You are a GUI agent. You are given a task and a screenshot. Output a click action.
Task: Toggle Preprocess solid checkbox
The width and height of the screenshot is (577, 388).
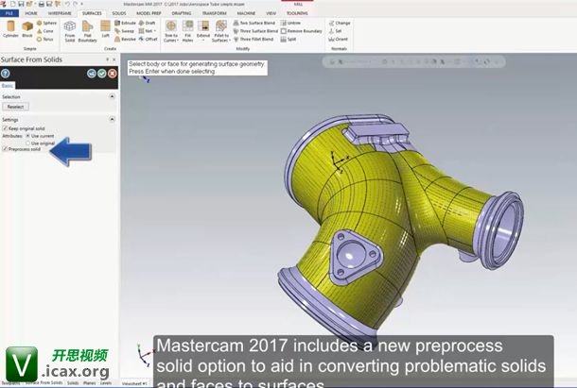click(5, 149)
